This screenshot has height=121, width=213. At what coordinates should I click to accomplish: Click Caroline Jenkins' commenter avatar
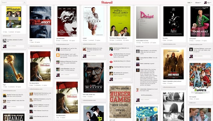(5, 40)
